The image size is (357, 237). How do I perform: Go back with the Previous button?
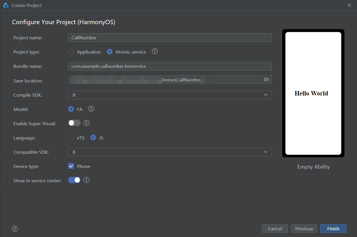coord(304,229)
